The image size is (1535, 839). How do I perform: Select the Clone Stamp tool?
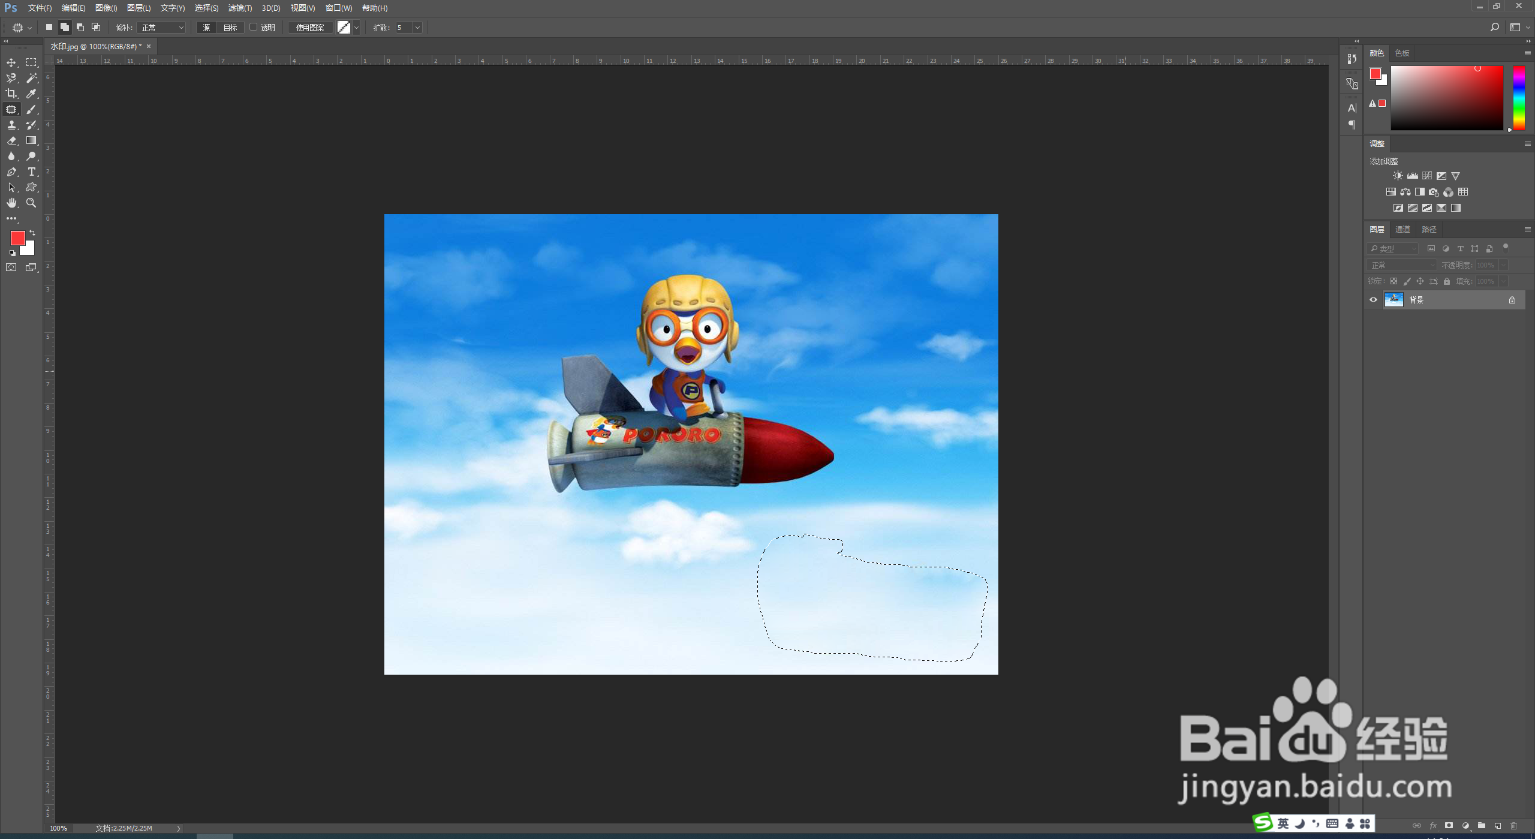pos(11,125)
